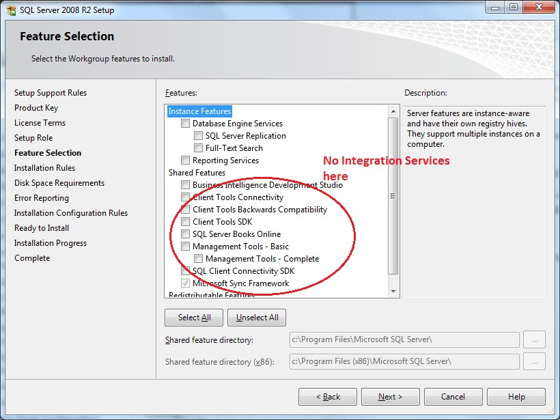Check the Database Engine Services checkbox
The width and height of the screenshot is (560, 420).
click(185, 124)
